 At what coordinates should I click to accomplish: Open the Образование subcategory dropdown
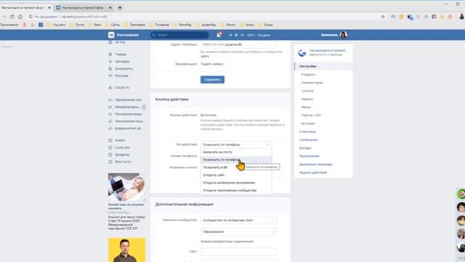click(x=238, y=231)
